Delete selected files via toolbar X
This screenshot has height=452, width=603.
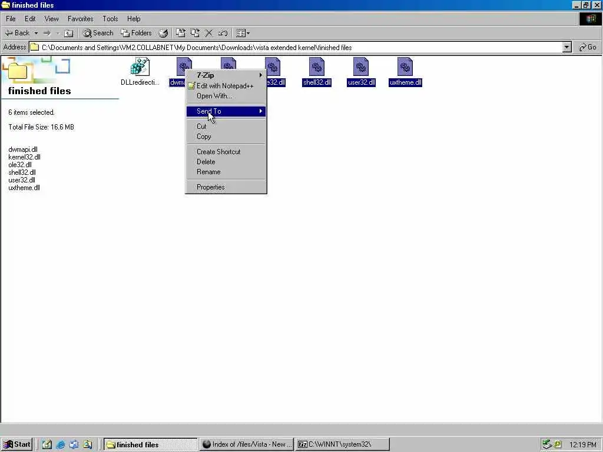(x=208, y=33)
